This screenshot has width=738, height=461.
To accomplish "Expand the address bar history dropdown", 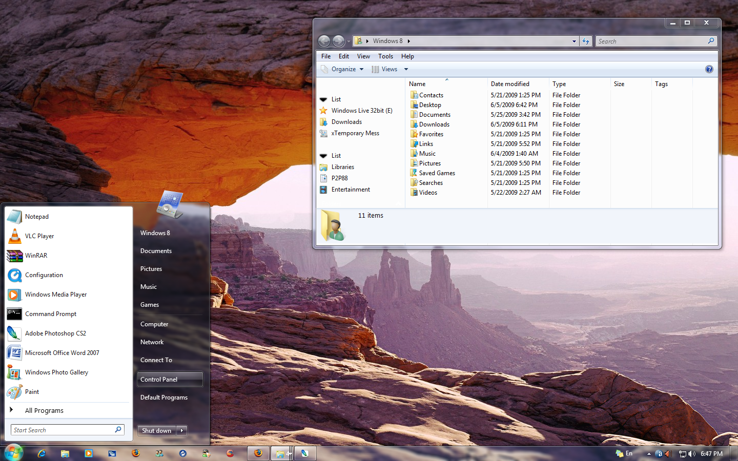I will coord(574,41).
